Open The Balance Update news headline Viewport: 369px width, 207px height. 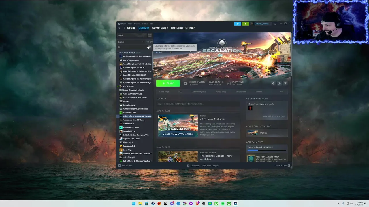pos(216,158)
